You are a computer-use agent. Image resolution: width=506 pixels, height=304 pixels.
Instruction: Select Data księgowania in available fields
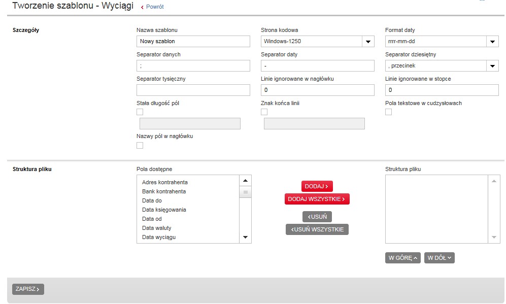(164, 210)
